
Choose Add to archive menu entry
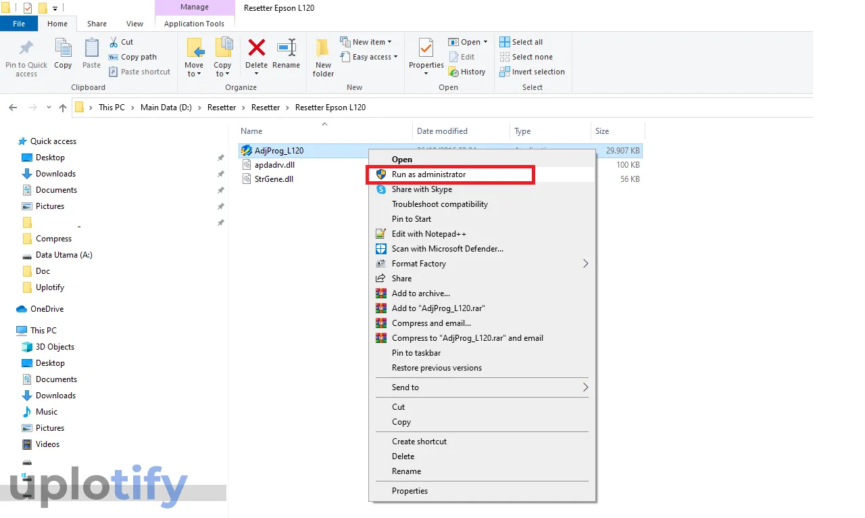[482, 293]
